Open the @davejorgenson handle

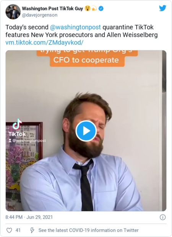click(x=40, y=15)
